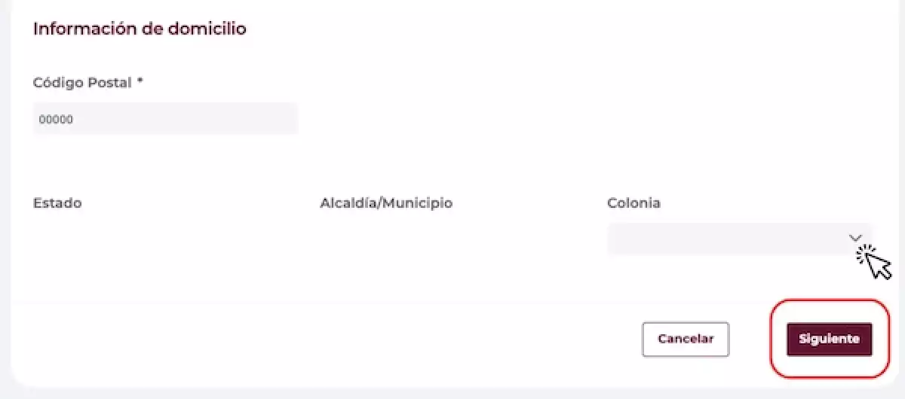Click the divider line above the buttons
905x399 pixels.
[452, 303]
